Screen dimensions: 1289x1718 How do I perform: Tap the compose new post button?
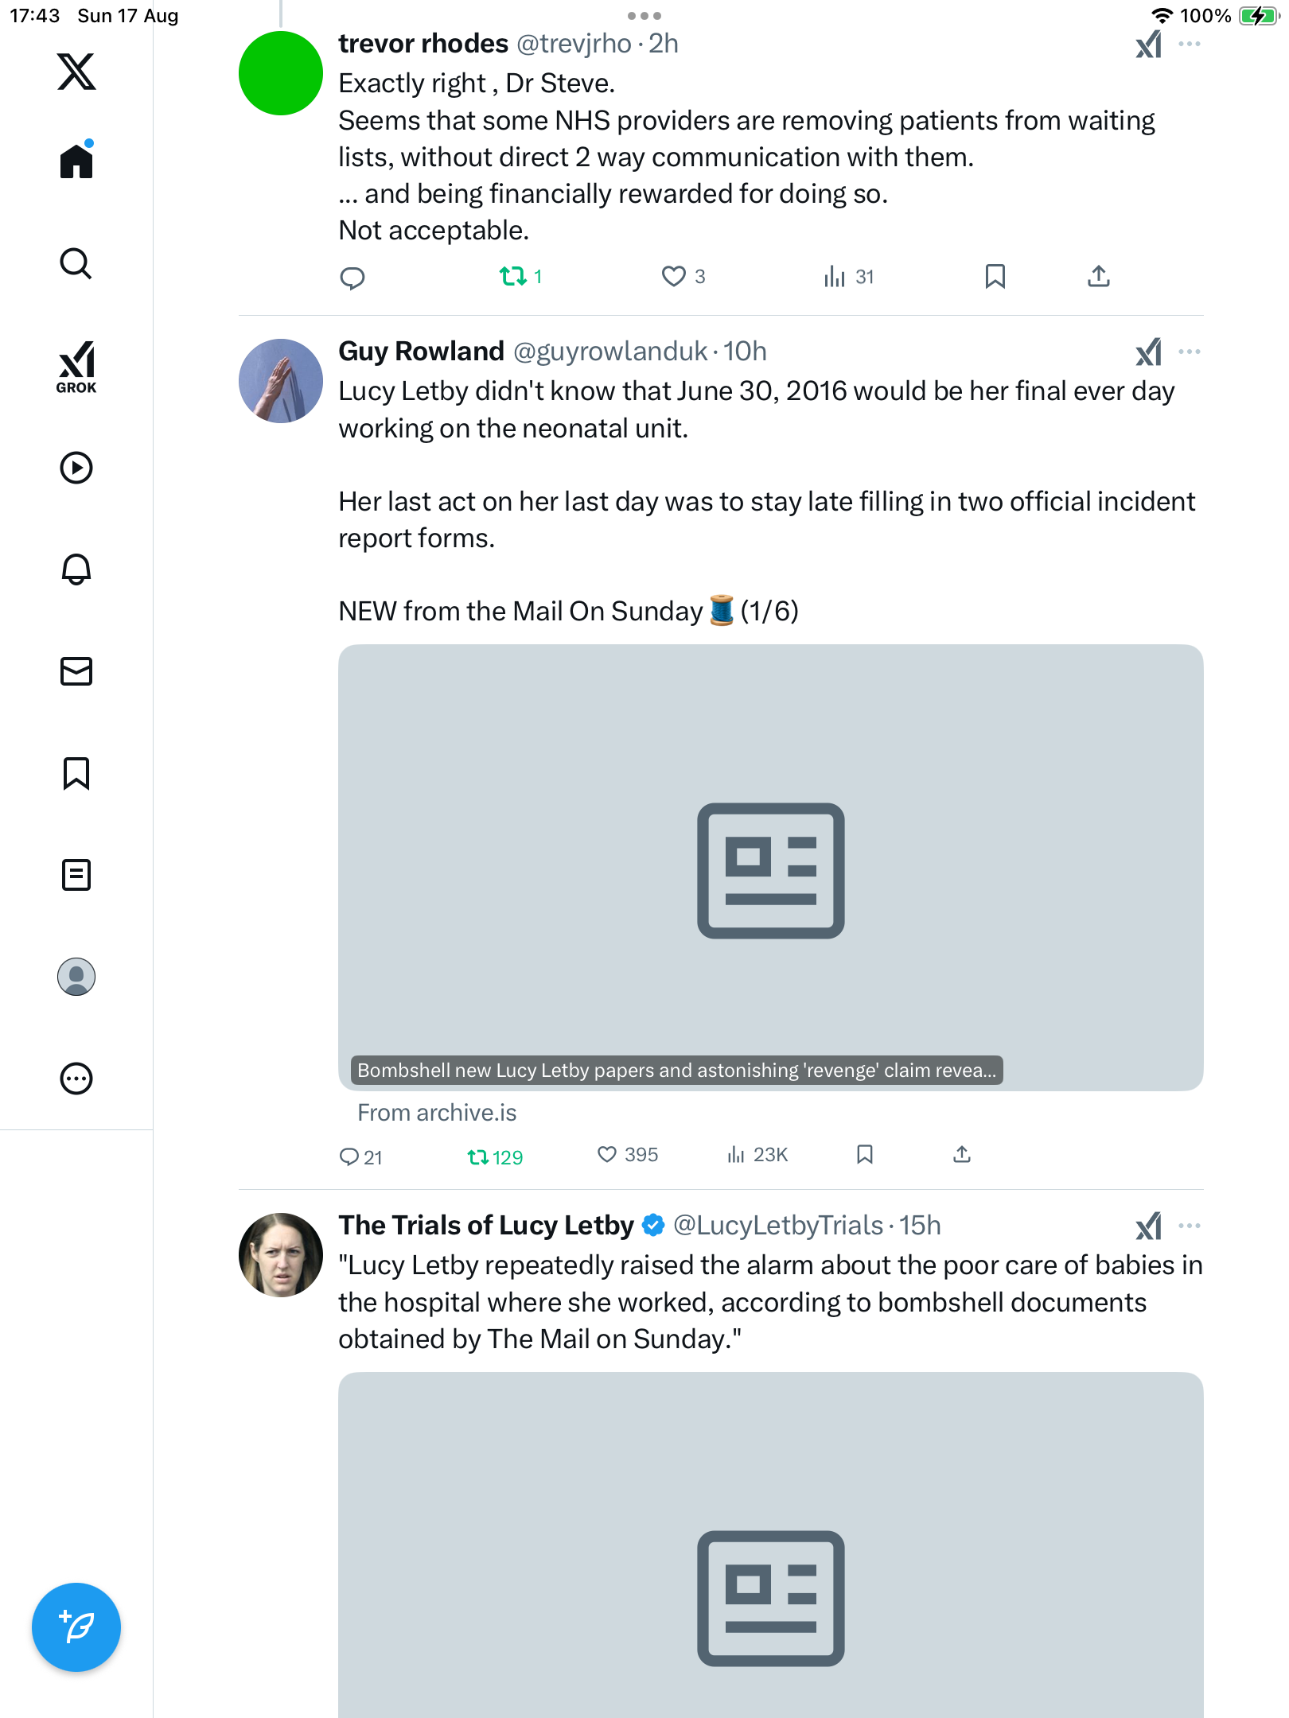pos(76,1627)
